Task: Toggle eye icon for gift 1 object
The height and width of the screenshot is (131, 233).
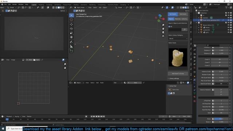Action: point(228,32)
